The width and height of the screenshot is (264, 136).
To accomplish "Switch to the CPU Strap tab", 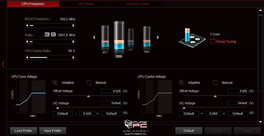I will (85, 4).
